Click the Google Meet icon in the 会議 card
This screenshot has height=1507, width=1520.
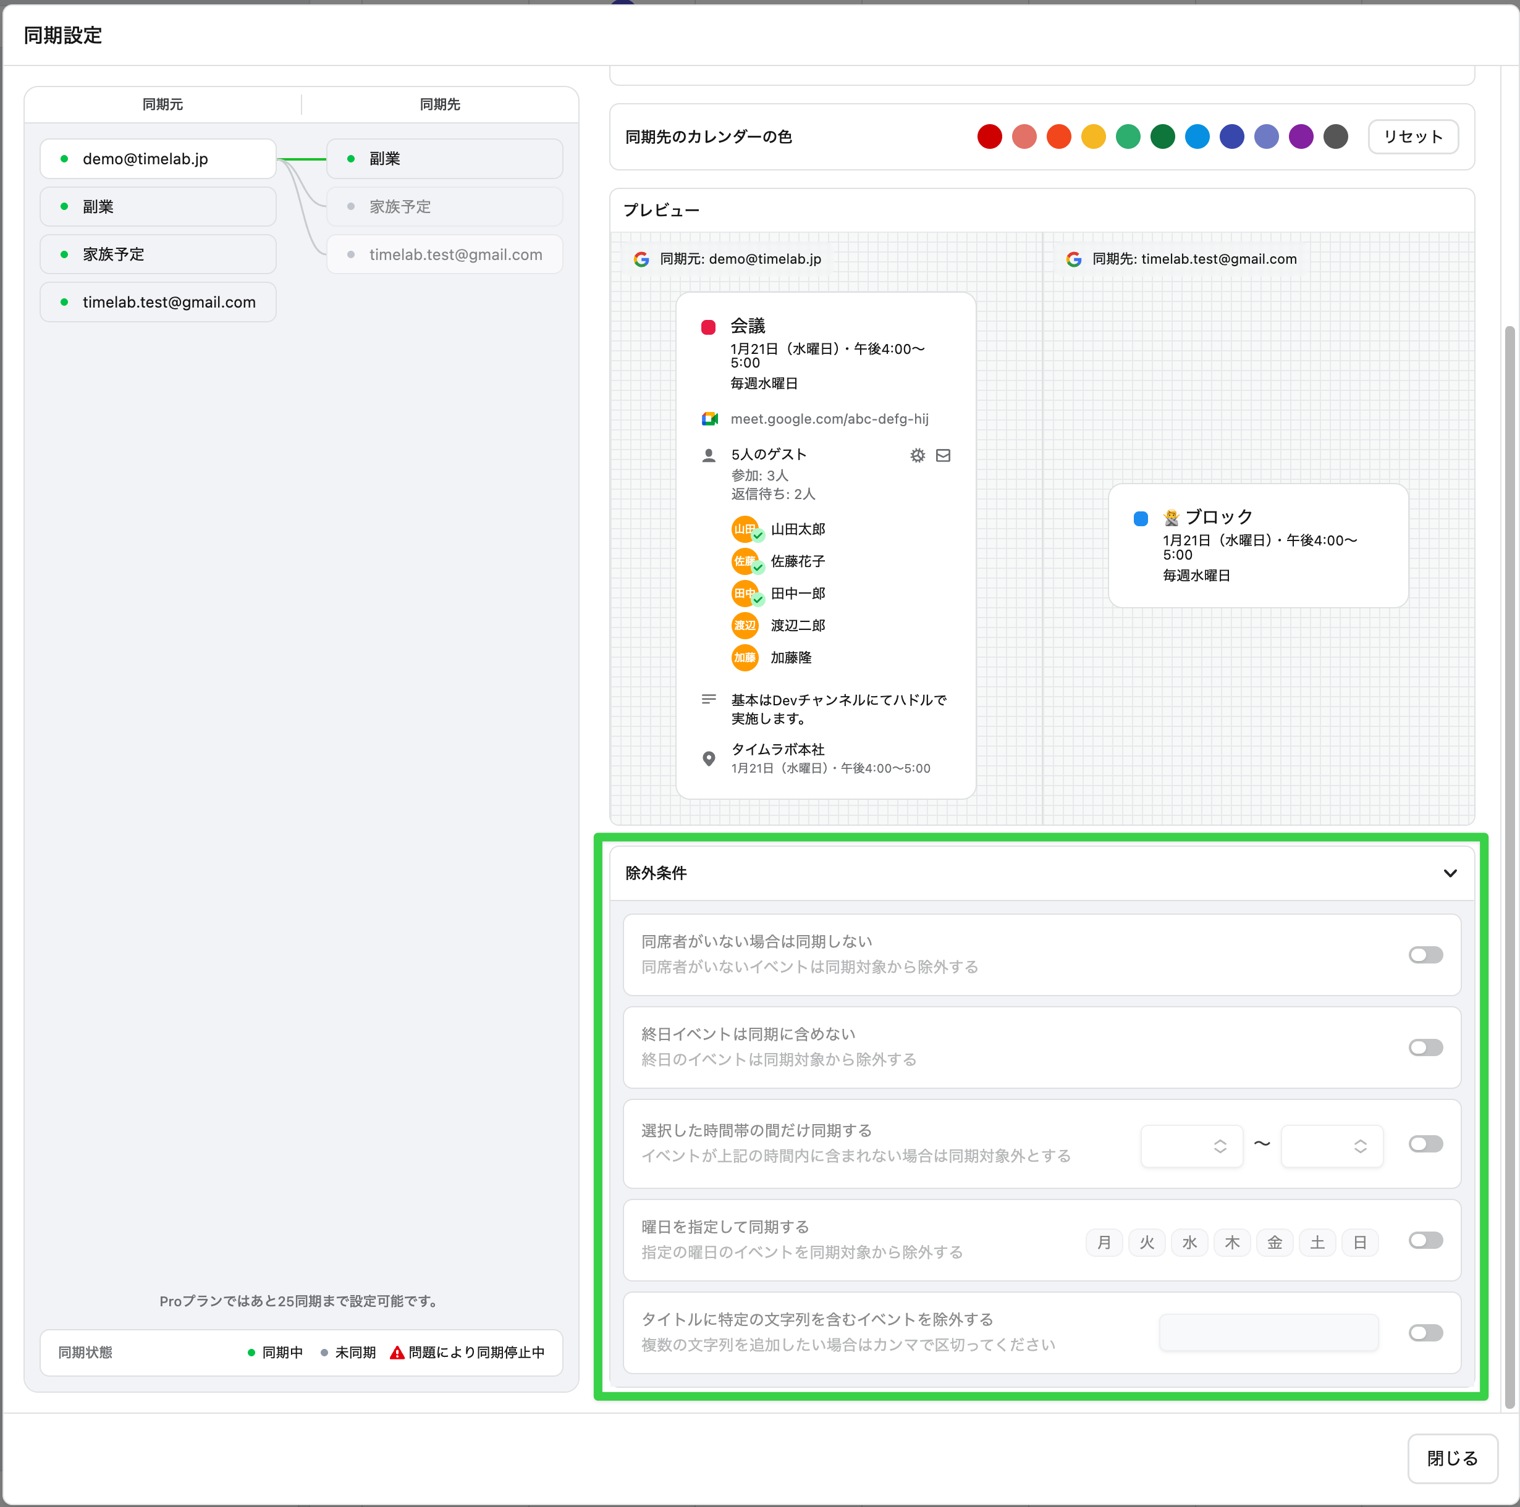tap(710, 419)
